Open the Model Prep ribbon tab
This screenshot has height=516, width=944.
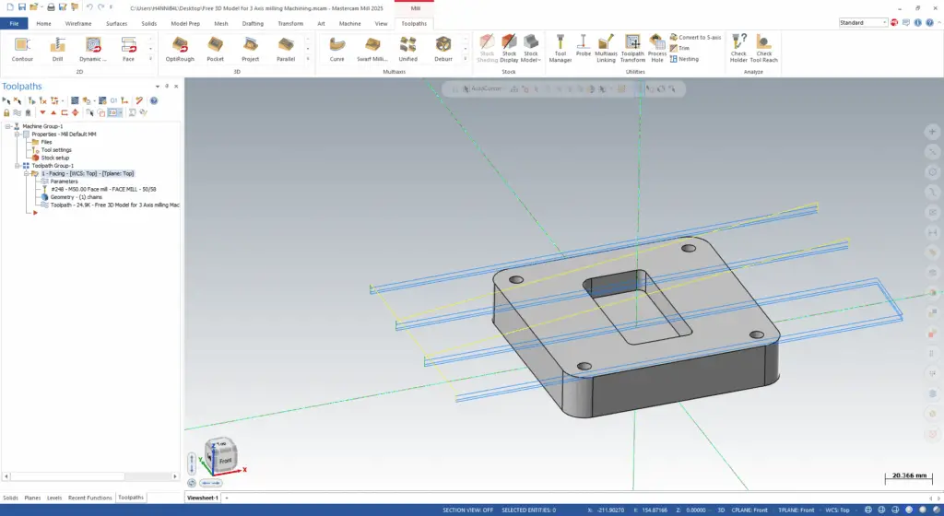[185, 23]
